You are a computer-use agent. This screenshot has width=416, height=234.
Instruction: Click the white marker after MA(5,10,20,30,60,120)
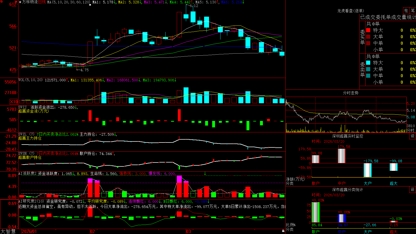click(x=90, y=5)
